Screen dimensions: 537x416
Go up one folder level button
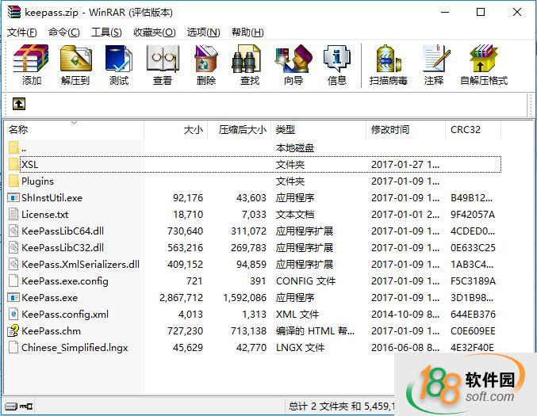tap(19, 104)
